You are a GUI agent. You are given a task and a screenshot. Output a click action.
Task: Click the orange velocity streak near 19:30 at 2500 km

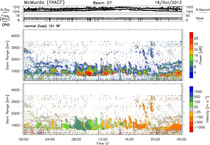pyautogui.click(x=152, y=105)
